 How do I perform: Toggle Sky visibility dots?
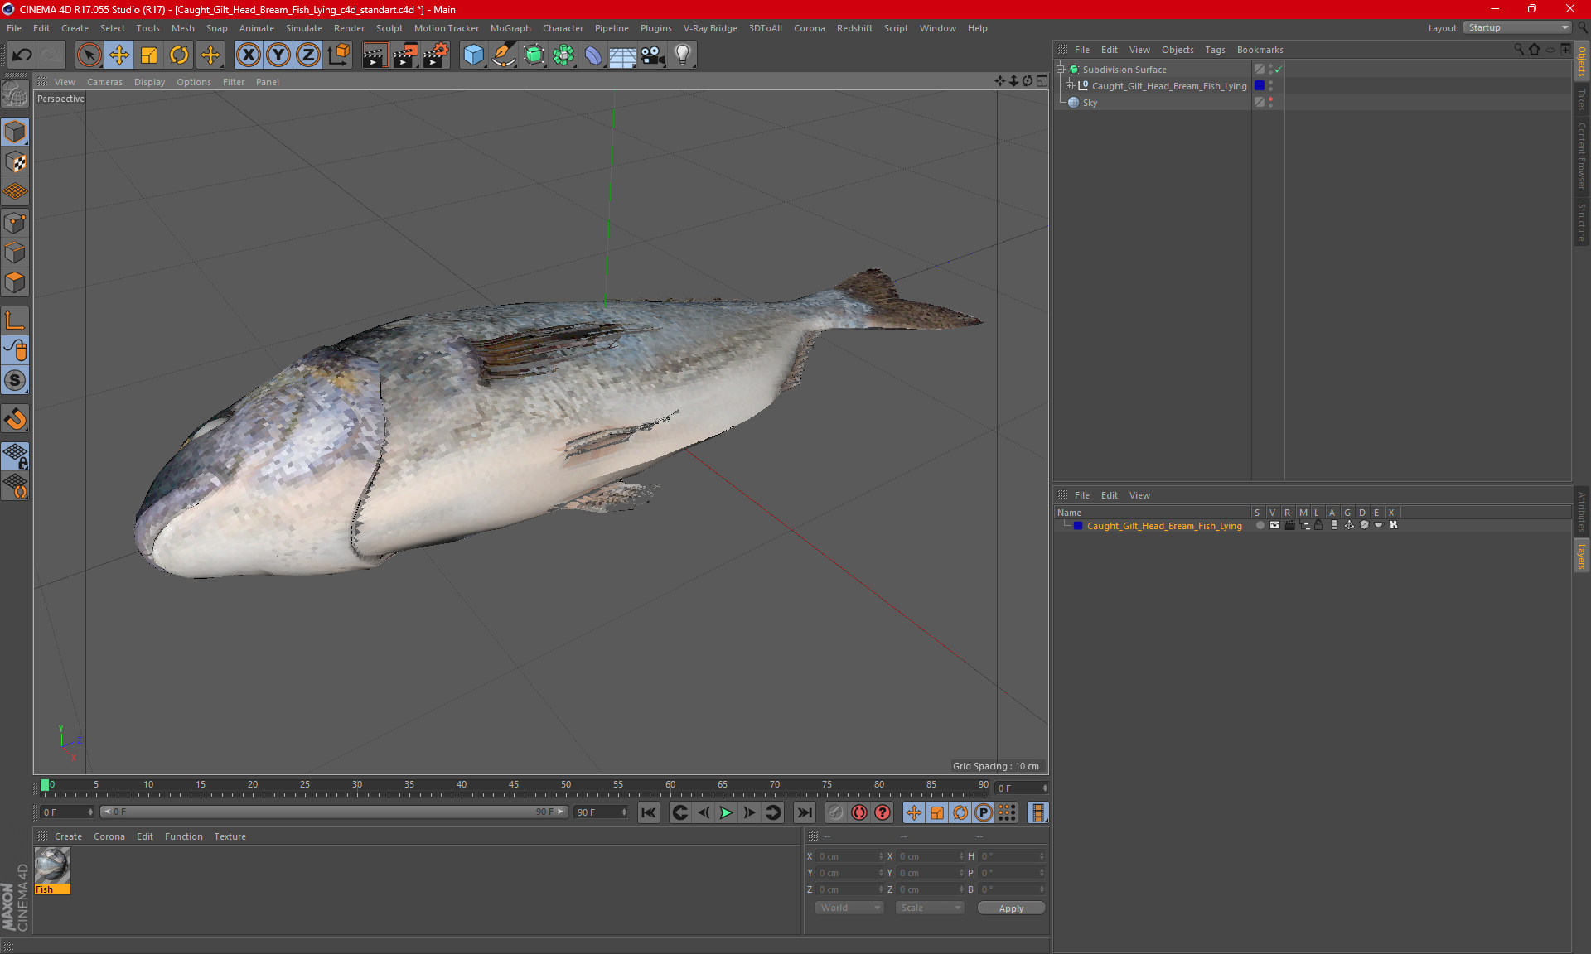coord(1270,103)
